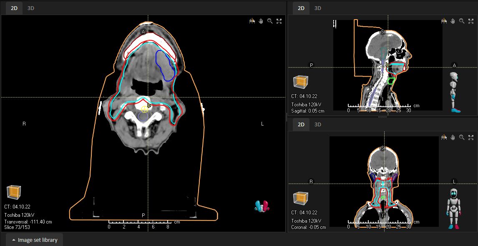Switch sagittal view to 3D tab

(x=318, y=8)
